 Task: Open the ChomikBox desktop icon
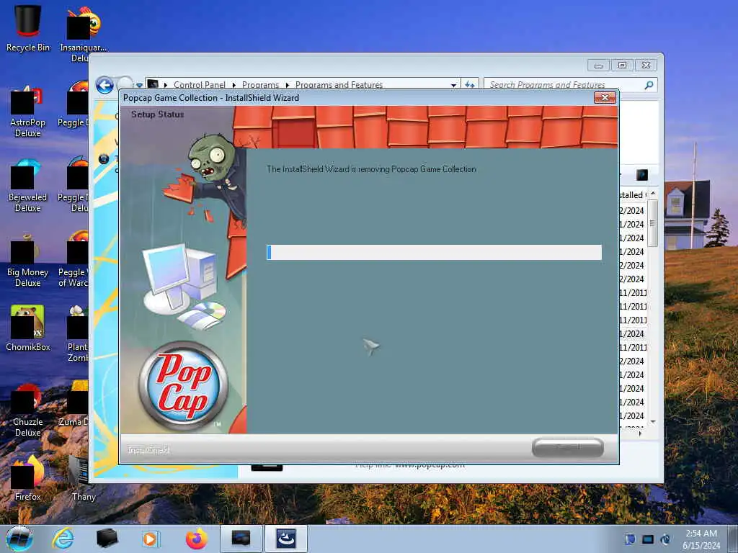pos(28,328)
